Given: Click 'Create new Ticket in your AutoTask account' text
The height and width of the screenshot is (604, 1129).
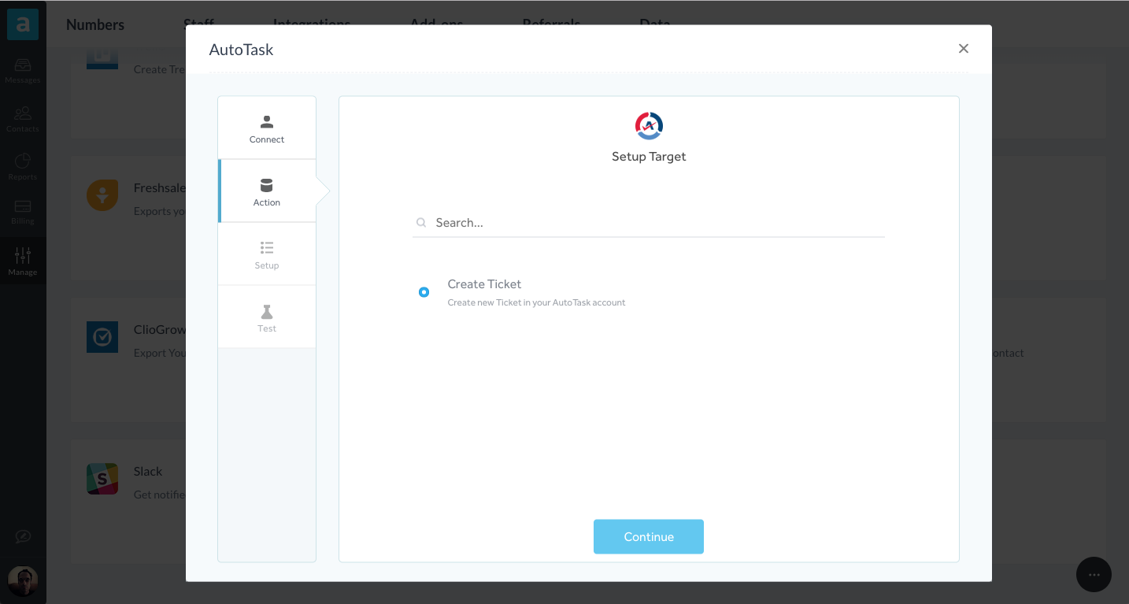Looking at the screenshot, I should (536, 302).
